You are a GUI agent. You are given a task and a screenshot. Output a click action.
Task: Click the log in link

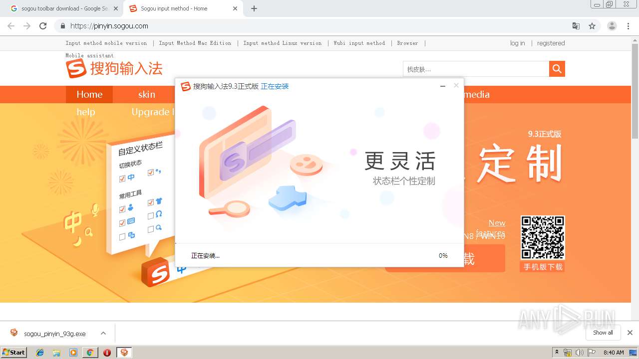click(517, 43)
